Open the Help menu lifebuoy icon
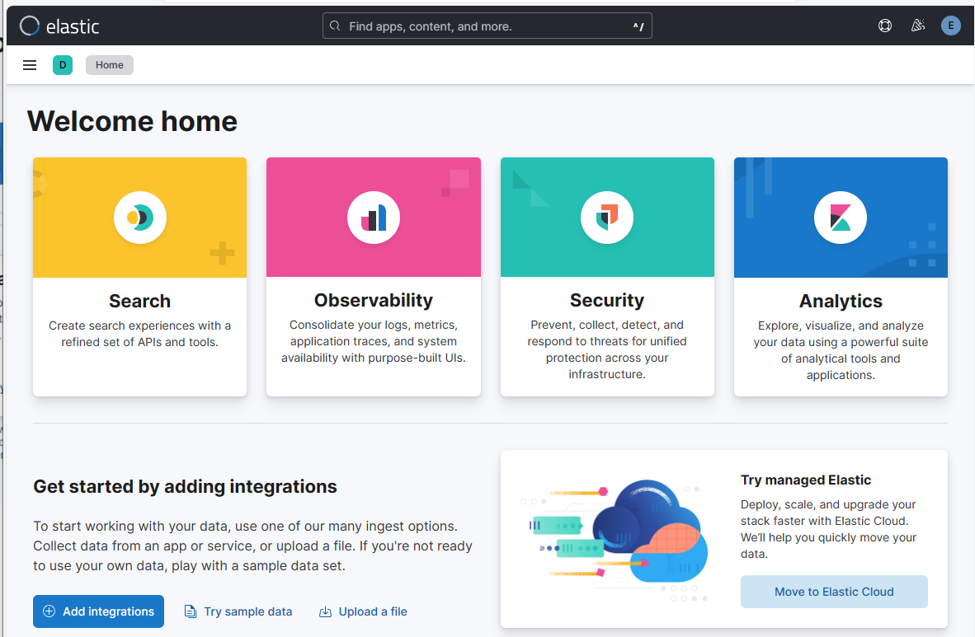Screen dimensions: 975x637 tap(885, 26)
